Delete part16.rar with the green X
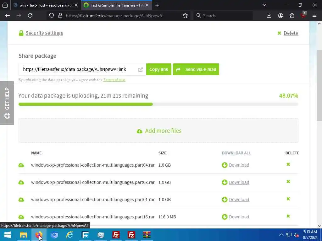This screenshot has height=241, width=322. (288, 216)
